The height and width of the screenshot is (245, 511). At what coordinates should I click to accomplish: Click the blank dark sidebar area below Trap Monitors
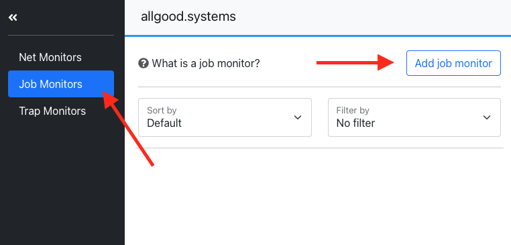point(62,183)
